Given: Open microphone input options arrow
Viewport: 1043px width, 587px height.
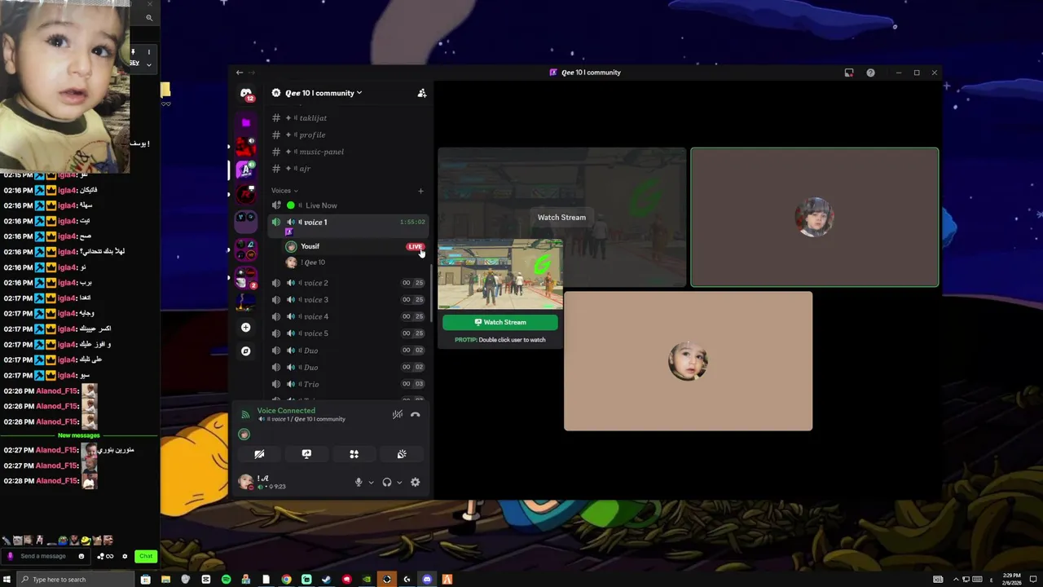Looking at the screenshot, I should 371,482.
